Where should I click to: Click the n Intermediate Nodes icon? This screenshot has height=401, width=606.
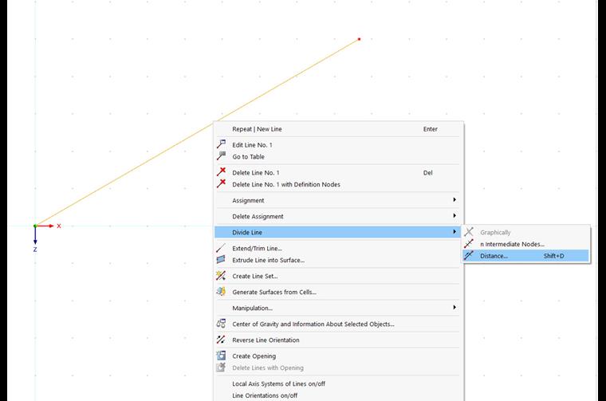(469, 244)
